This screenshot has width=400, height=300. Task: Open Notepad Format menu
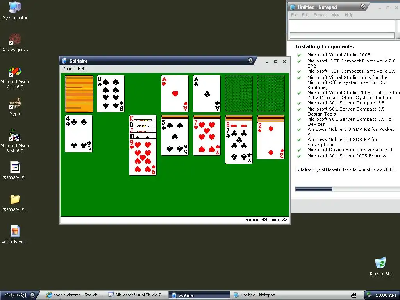pos(320,15)
